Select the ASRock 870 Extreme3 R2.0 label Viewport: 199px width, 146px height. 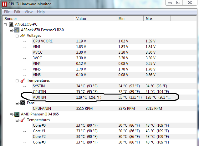(42, 30)
